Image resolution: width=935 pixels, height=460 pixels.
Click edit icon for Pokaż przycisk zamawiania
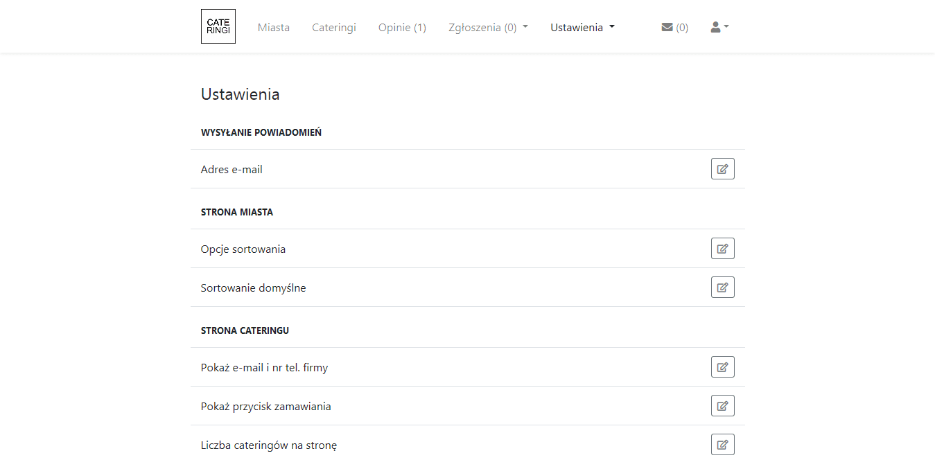click(x=722, y=406)
